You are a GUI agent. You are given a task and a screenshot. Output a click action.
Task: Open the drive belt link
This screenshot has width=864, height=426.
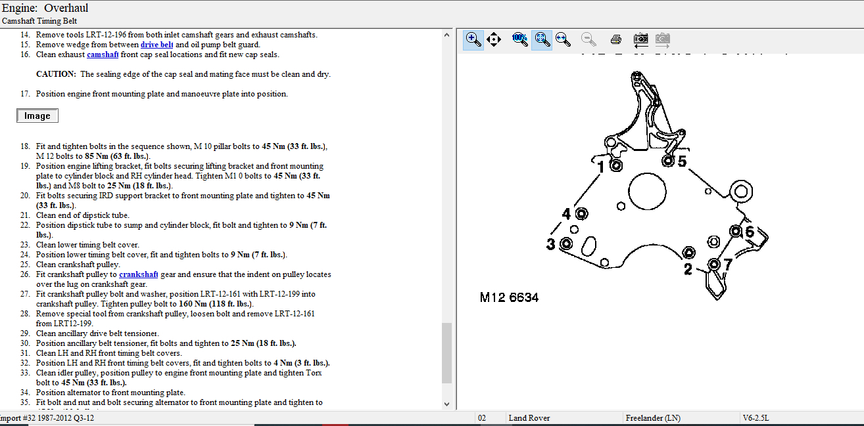[156, 45]
